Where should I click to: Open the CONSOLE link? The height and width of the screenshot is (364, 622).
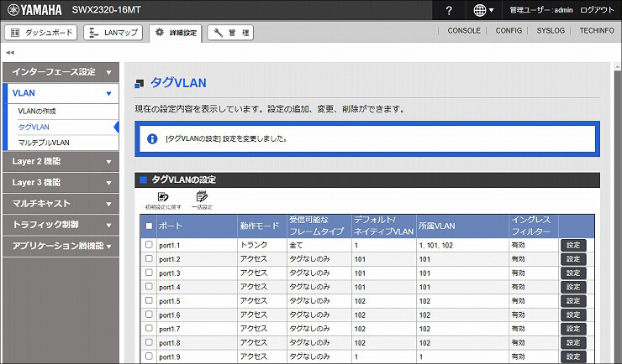point(464,30)
